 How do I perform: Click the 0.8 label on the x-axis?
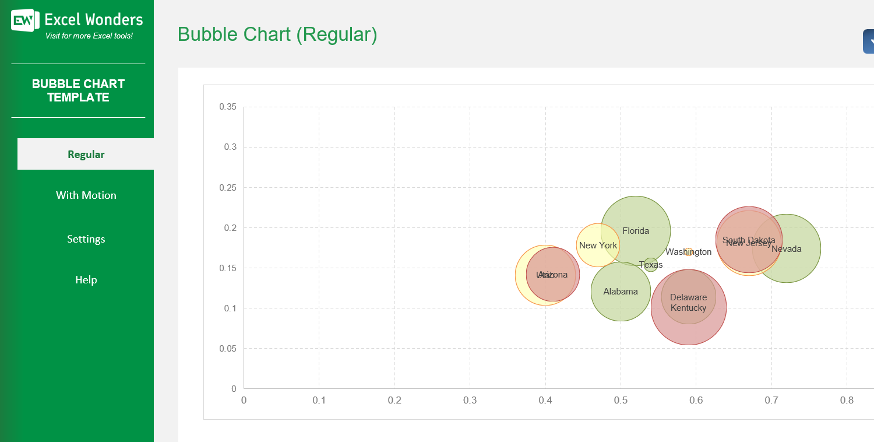(x=847, y=401)
